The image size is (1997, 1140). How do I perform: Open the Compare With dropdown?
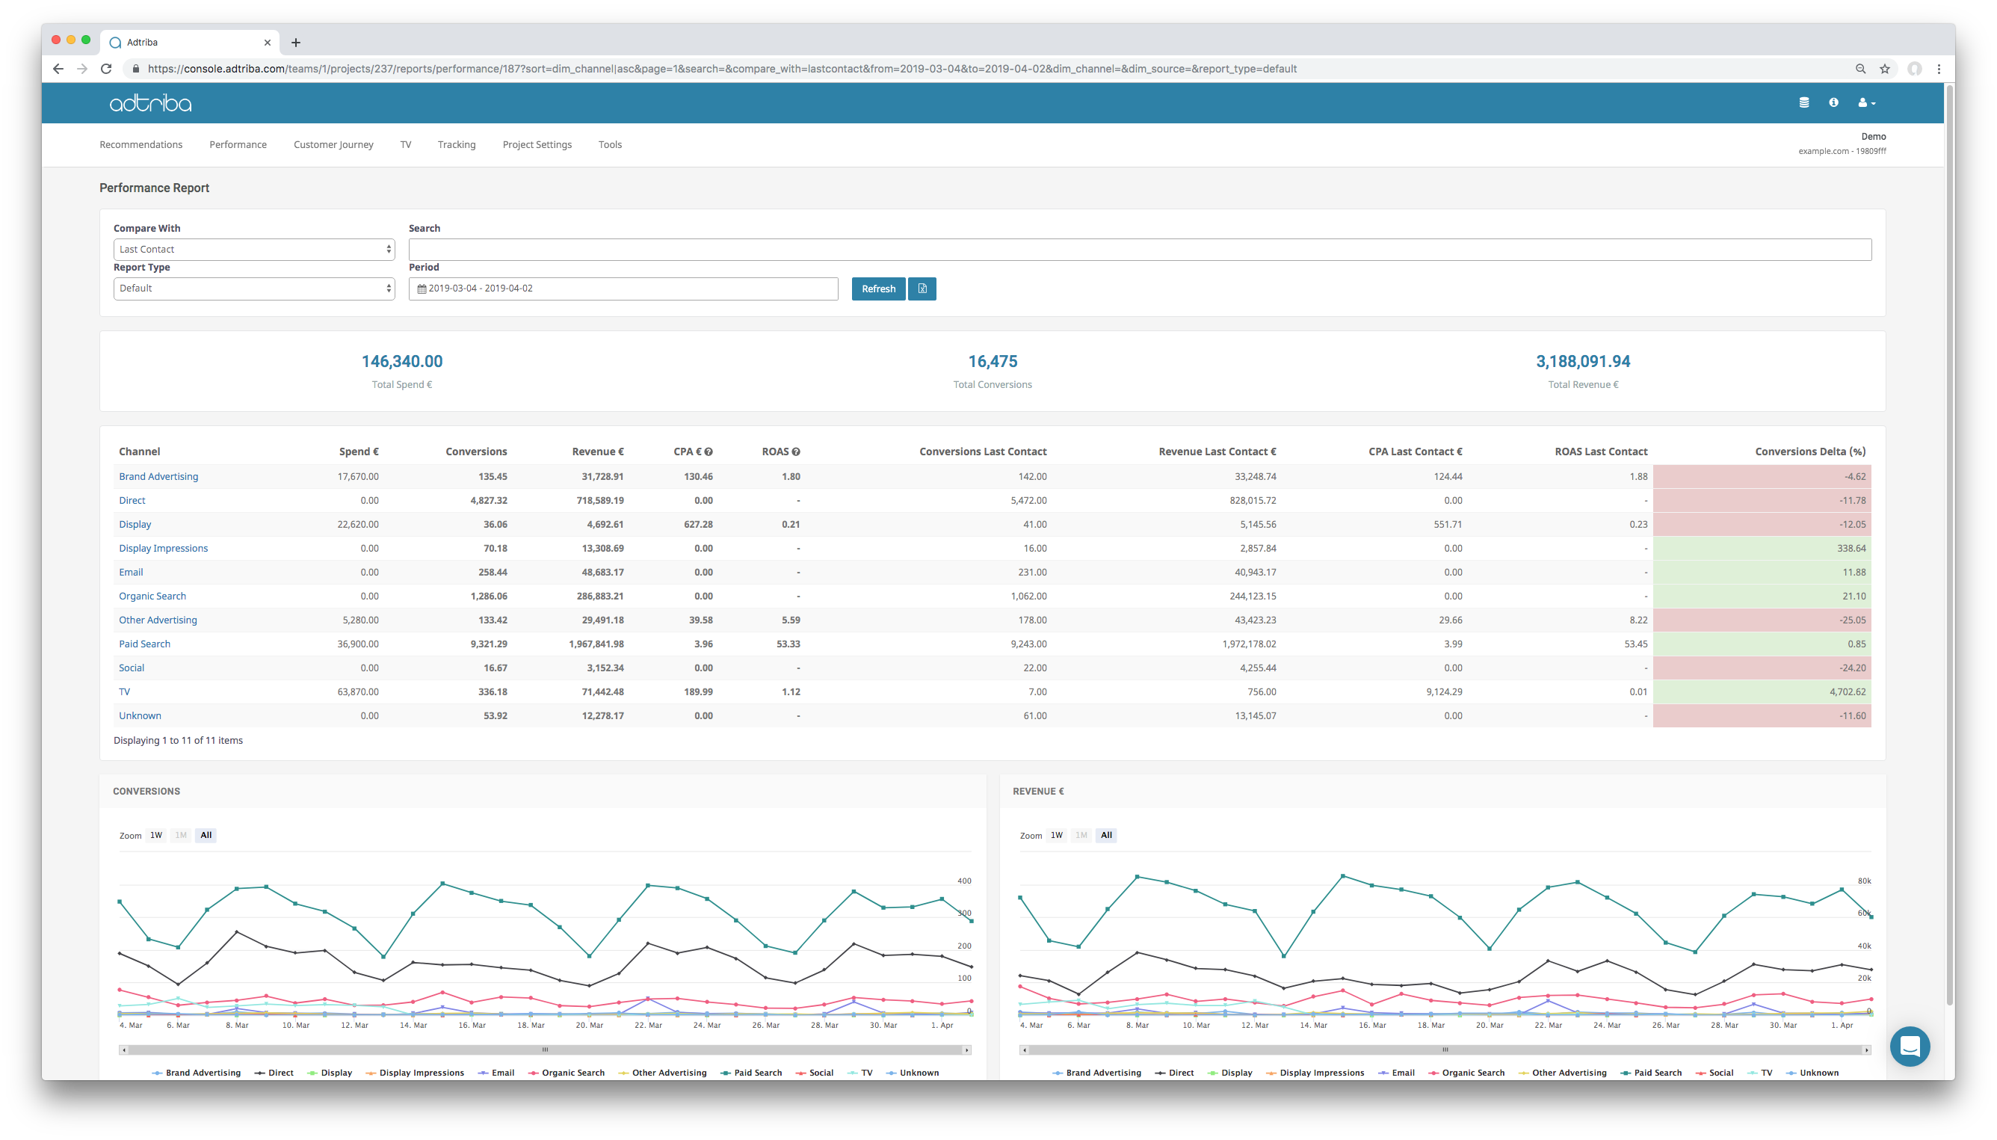[253, 249]
